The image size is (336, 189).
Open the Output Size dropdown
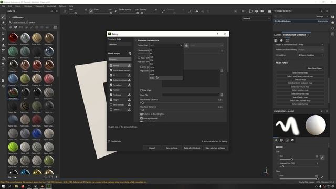[x=166, y=45]
